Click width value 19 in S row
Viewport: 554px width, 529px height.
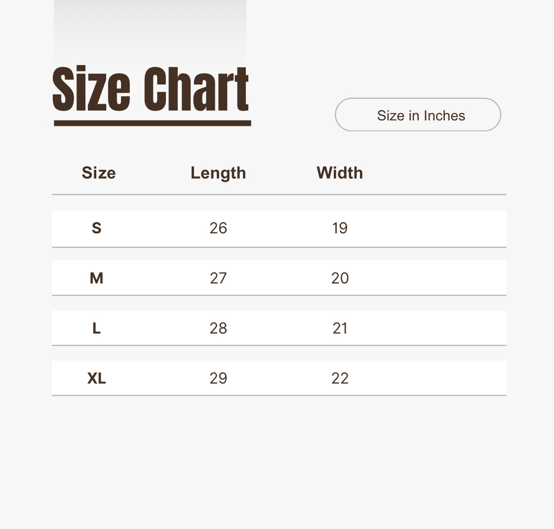click(x=340, y=228)
